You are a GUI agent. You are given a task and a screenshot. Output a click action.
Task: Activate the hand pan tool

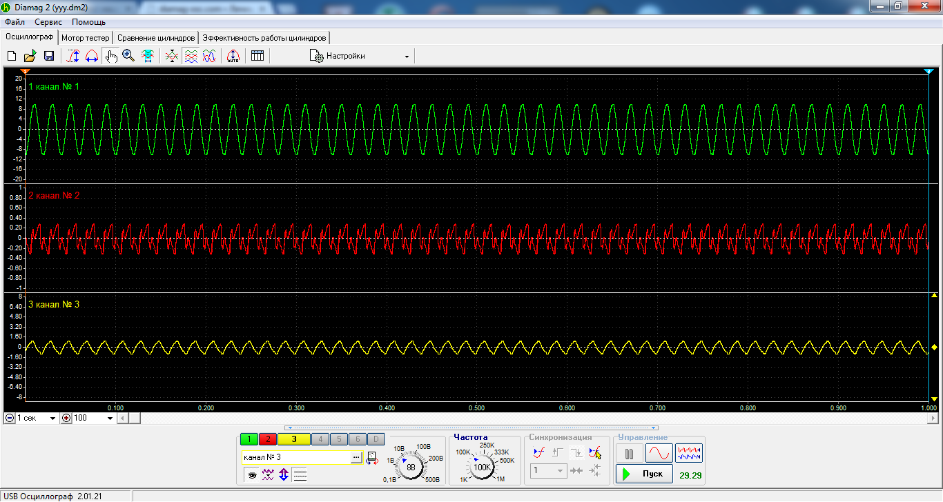[110, 56]
